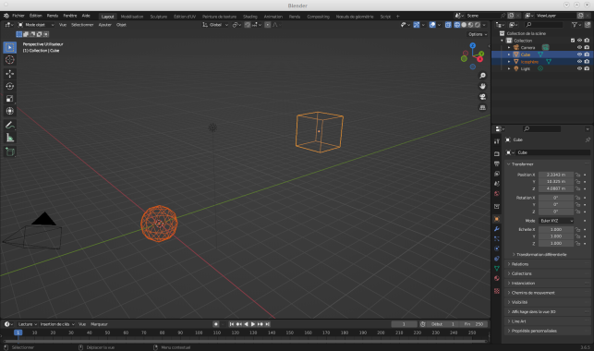Select the 3D Cursor tool

pos(10,60)
